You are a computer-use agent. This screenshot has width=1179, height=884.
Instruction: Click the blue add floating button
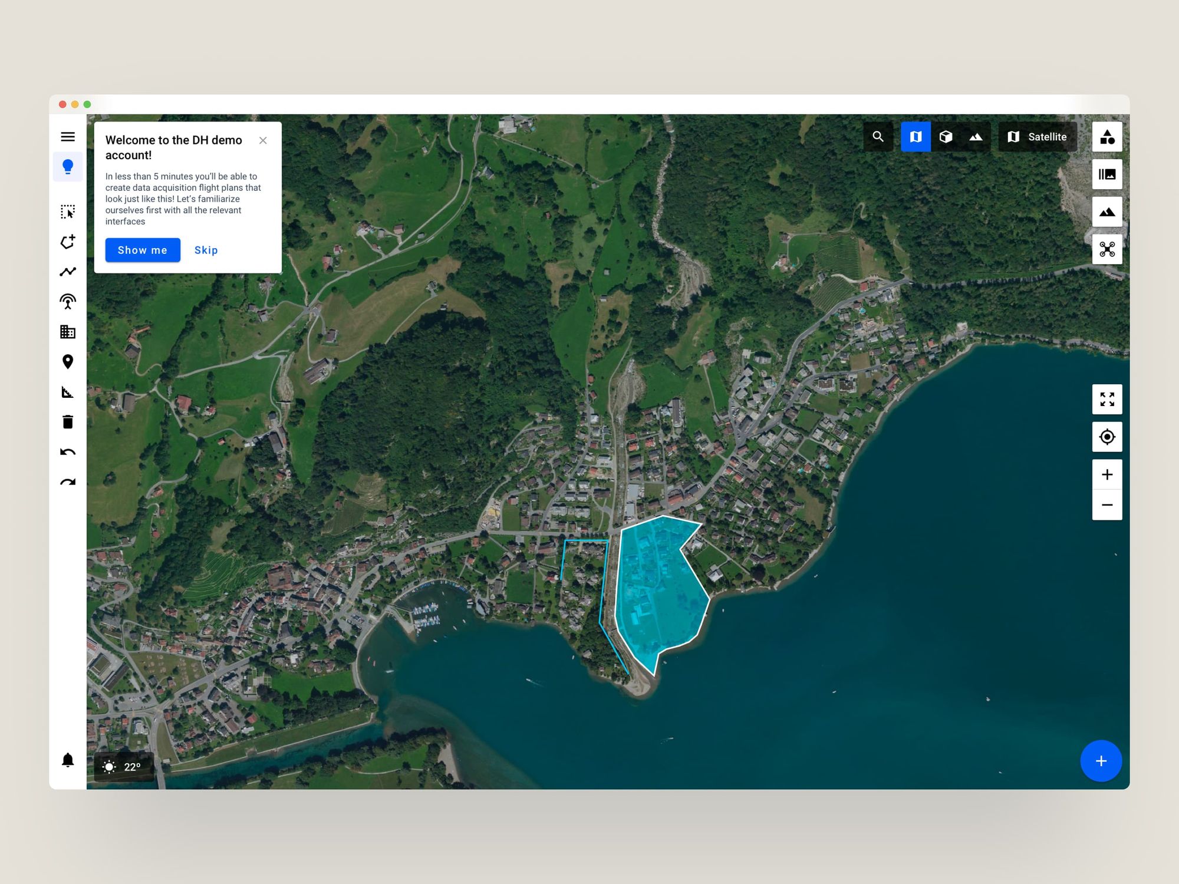click(1101, 761)
